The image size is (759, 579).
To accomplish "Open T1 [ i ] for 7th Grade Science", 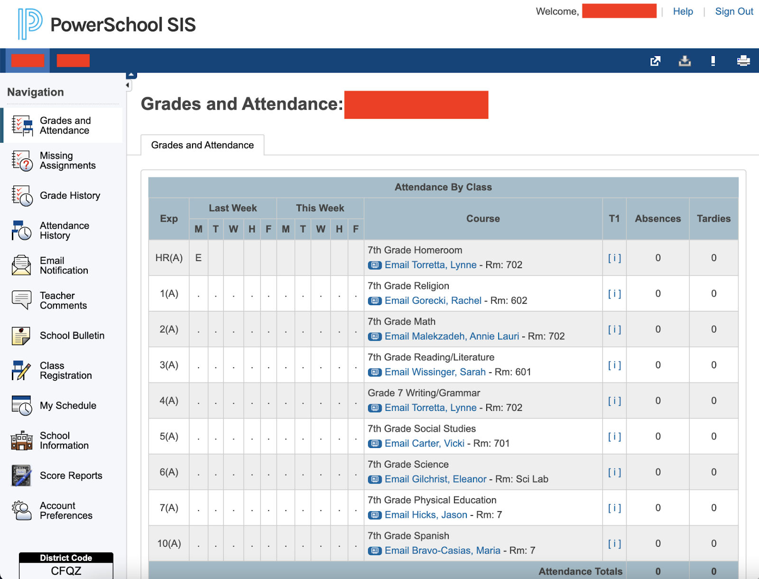I will click(x=614, y=472).
